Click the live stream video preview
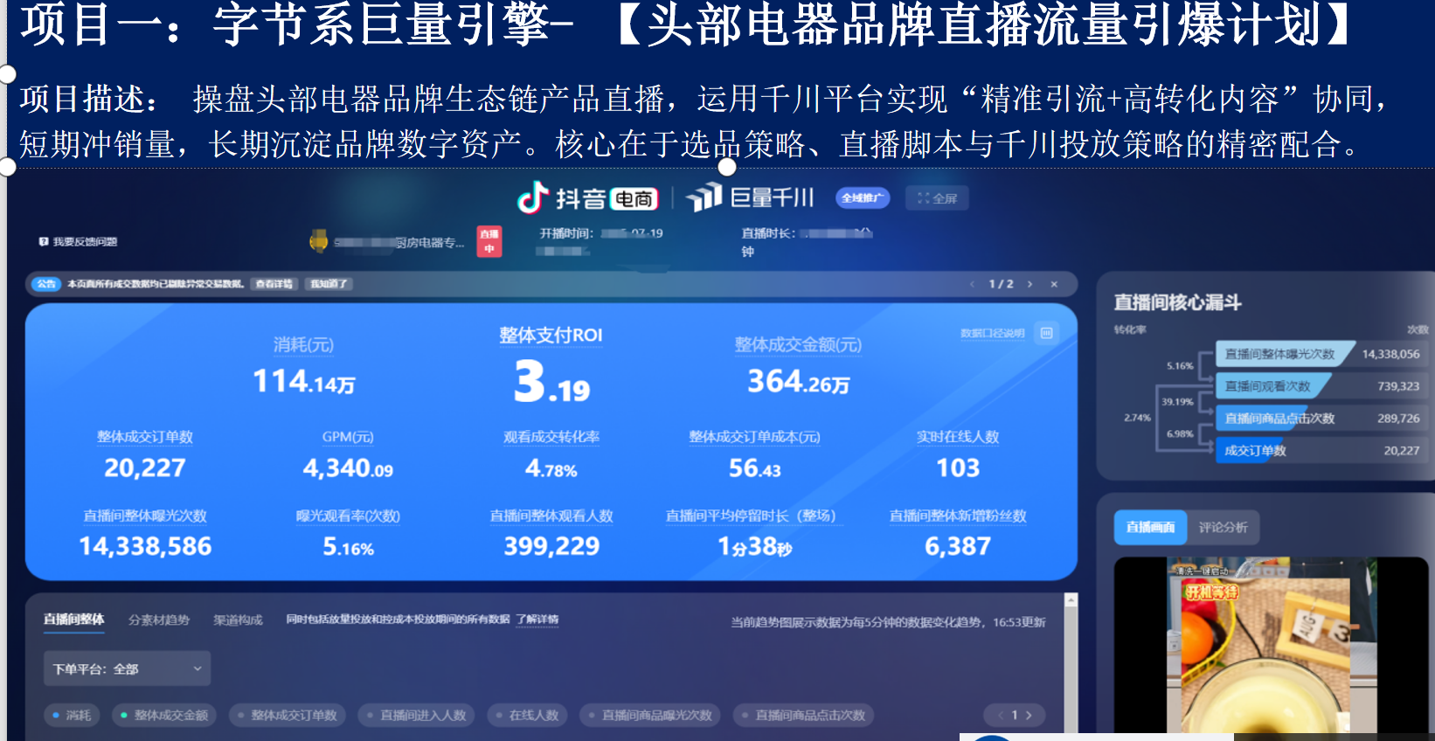 click(x=1270, y=647)
